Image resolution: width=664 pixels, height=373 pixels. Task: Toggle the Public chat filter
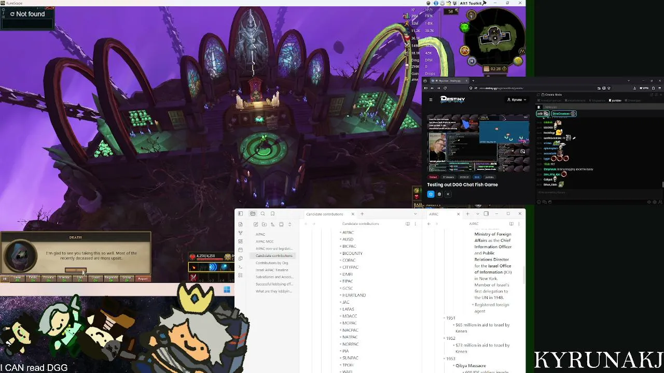click(33, 279)
